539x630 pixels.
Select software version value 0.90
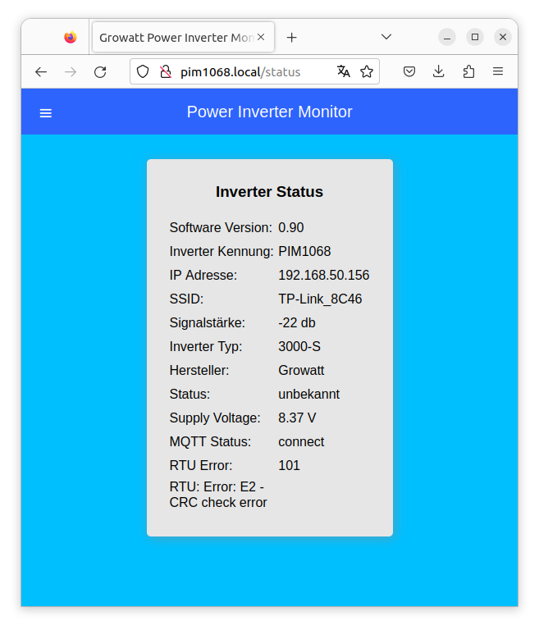tap(291, 227)
